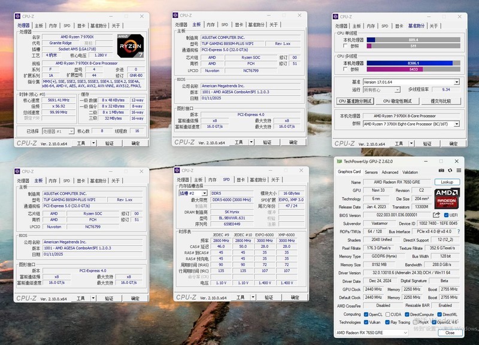Open the benchmark Version 17.01.64 dropdown

[x=457, y=82]
